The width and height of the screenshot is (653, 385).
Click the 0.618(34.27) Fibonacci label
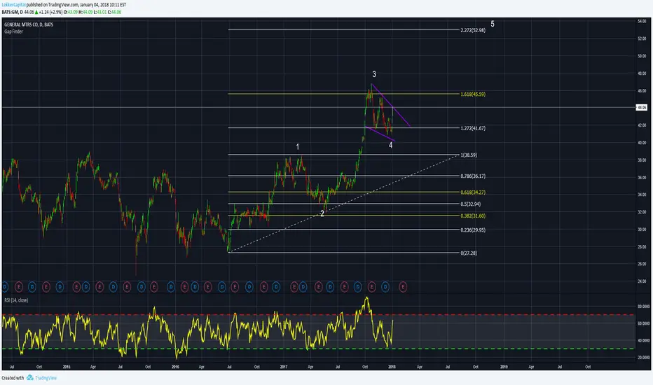coord(473,192)
